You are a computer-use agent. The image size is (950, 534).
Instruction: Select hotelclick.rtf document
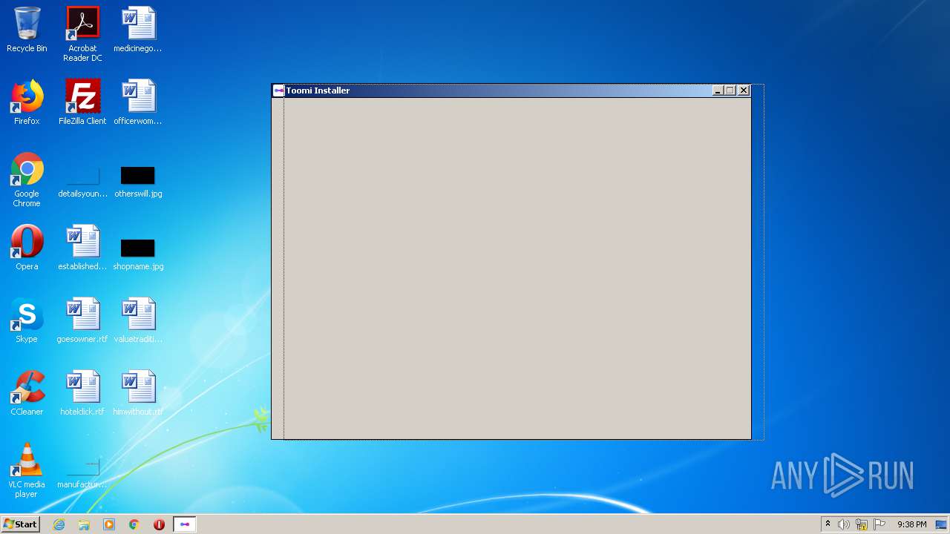tap(82, 394)
